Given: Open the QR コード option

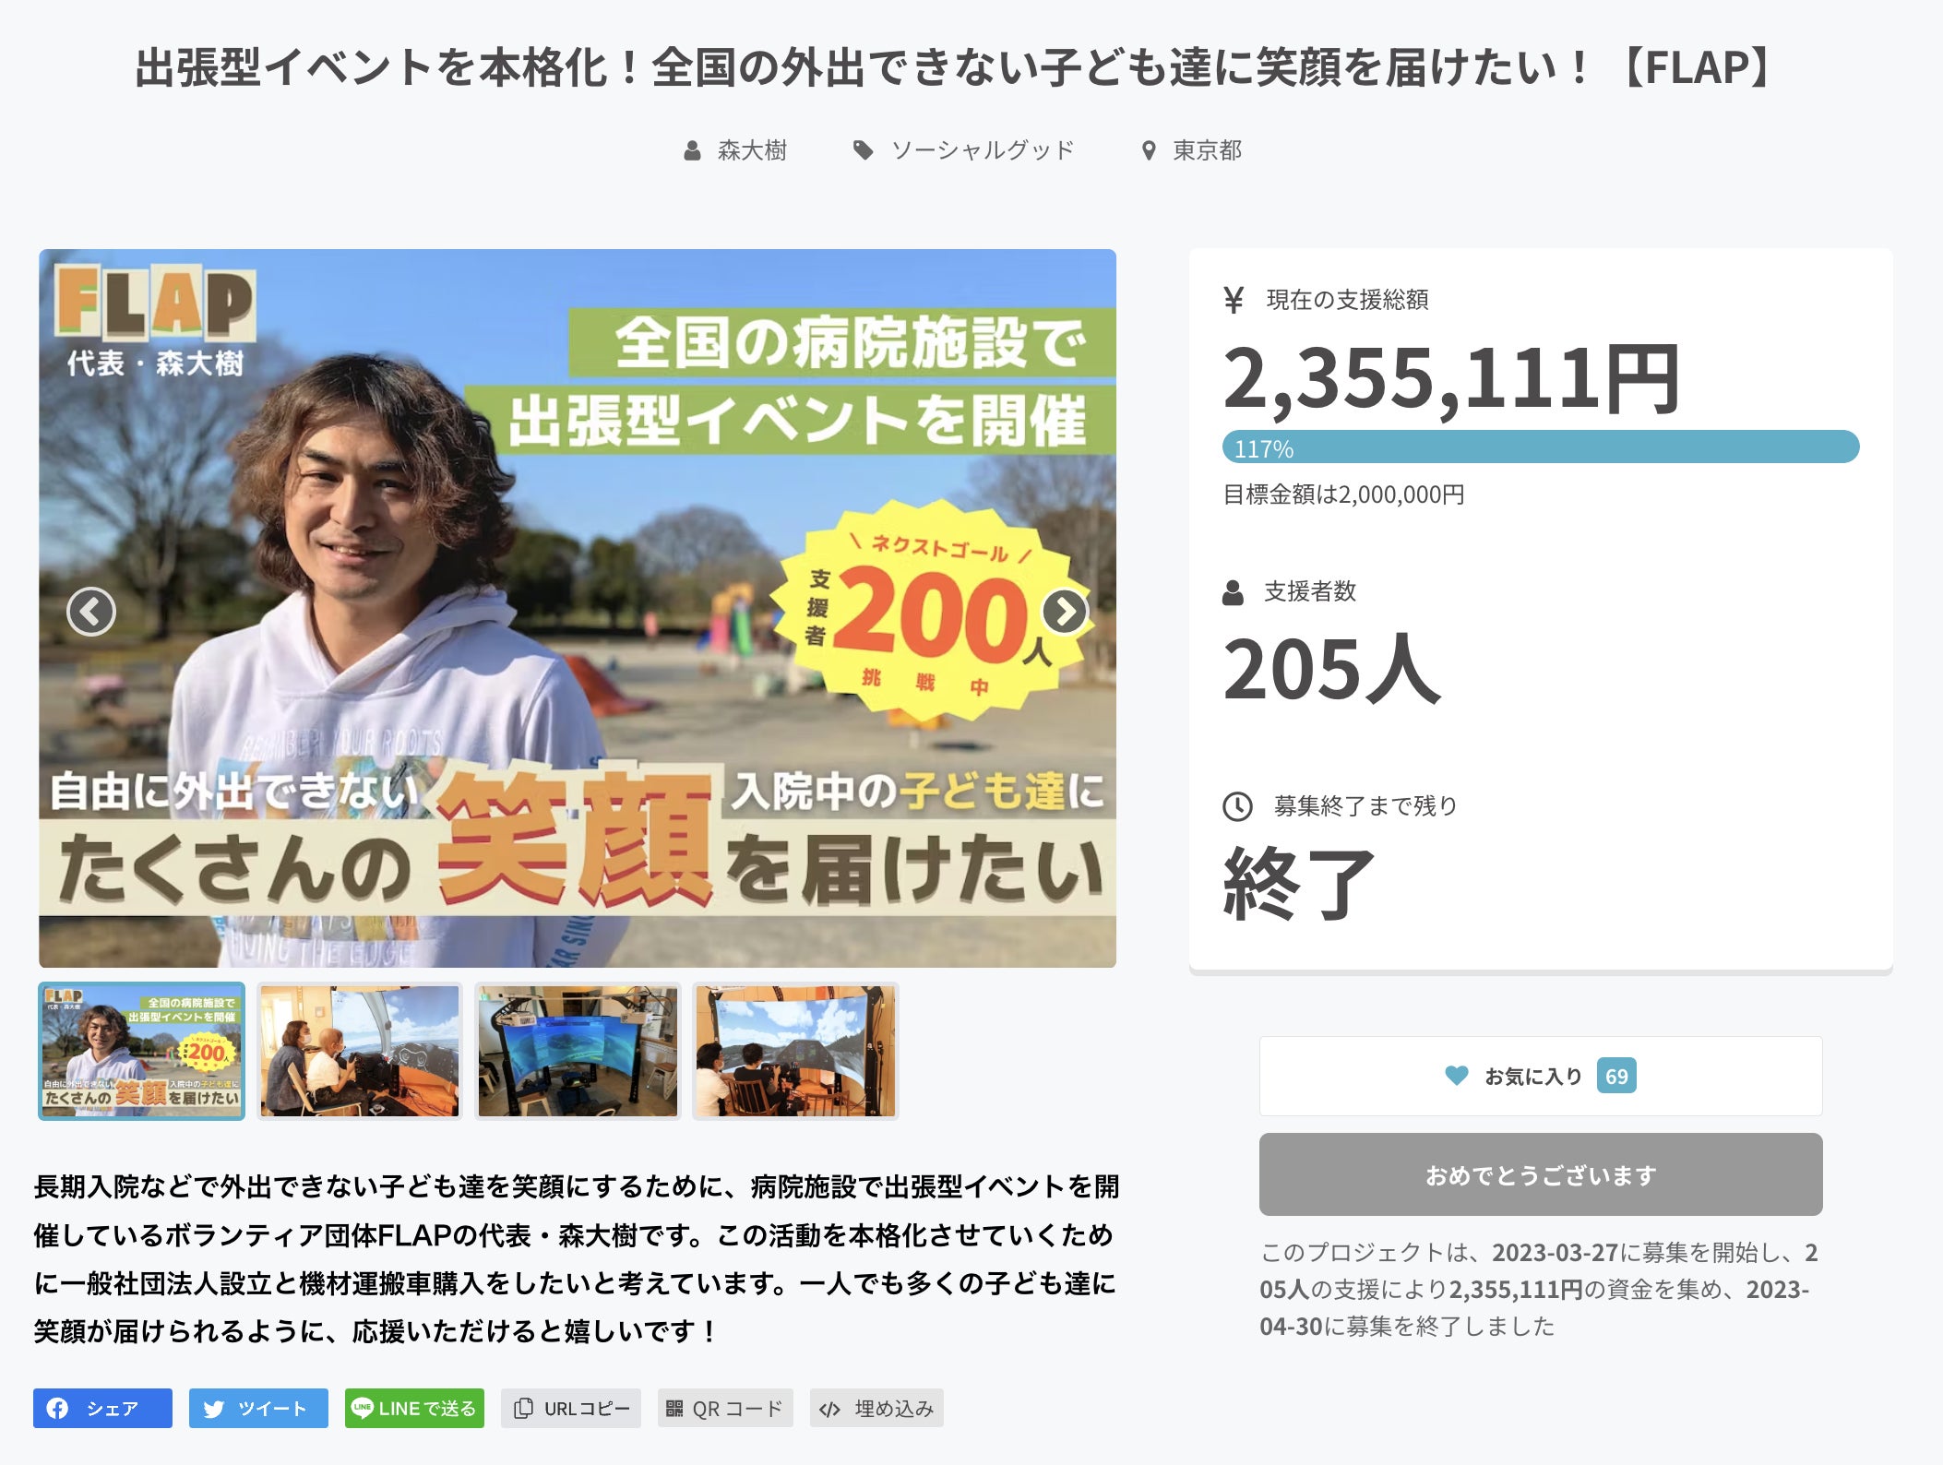Looking at the screenshot, I should click(725, 1408).
